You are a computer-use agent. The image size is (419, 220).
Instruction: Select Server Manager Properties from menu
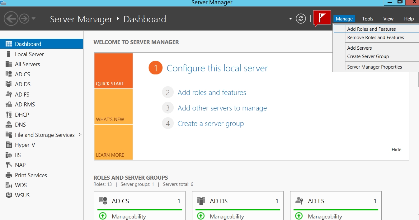click(374, 67)
